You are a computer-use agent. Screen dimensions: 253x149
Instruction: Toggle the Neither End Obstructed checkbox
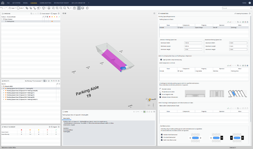(x=161, y=135)
